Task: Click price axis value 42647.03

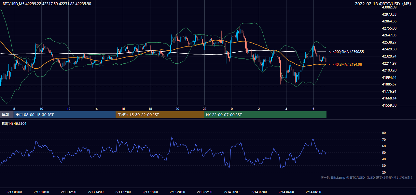Action: pyautogui.click(x=389, y=35)
